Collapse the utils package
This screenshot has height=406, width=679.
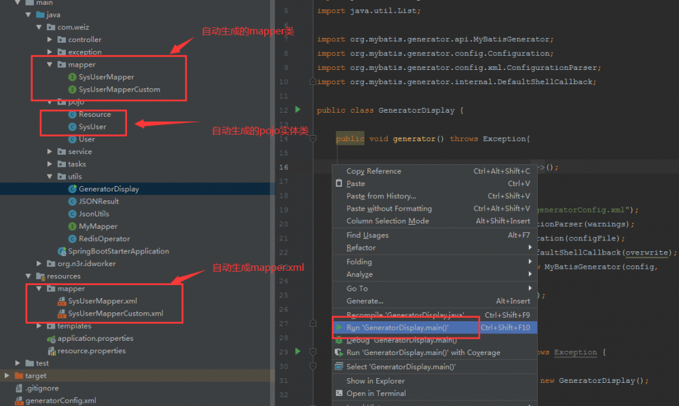tap(50, 177)
